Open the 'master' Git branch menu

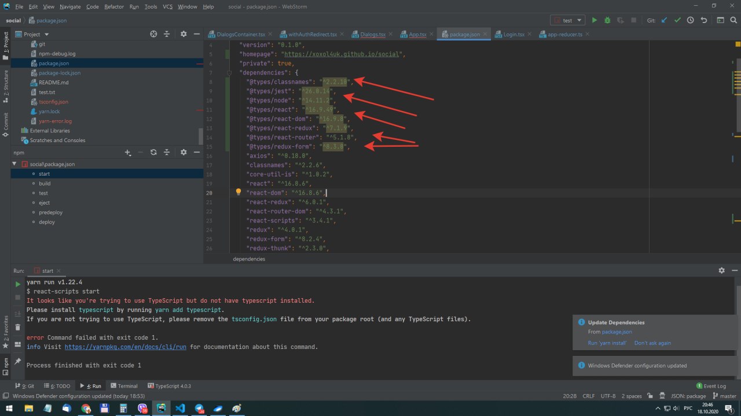click(724, 396)
